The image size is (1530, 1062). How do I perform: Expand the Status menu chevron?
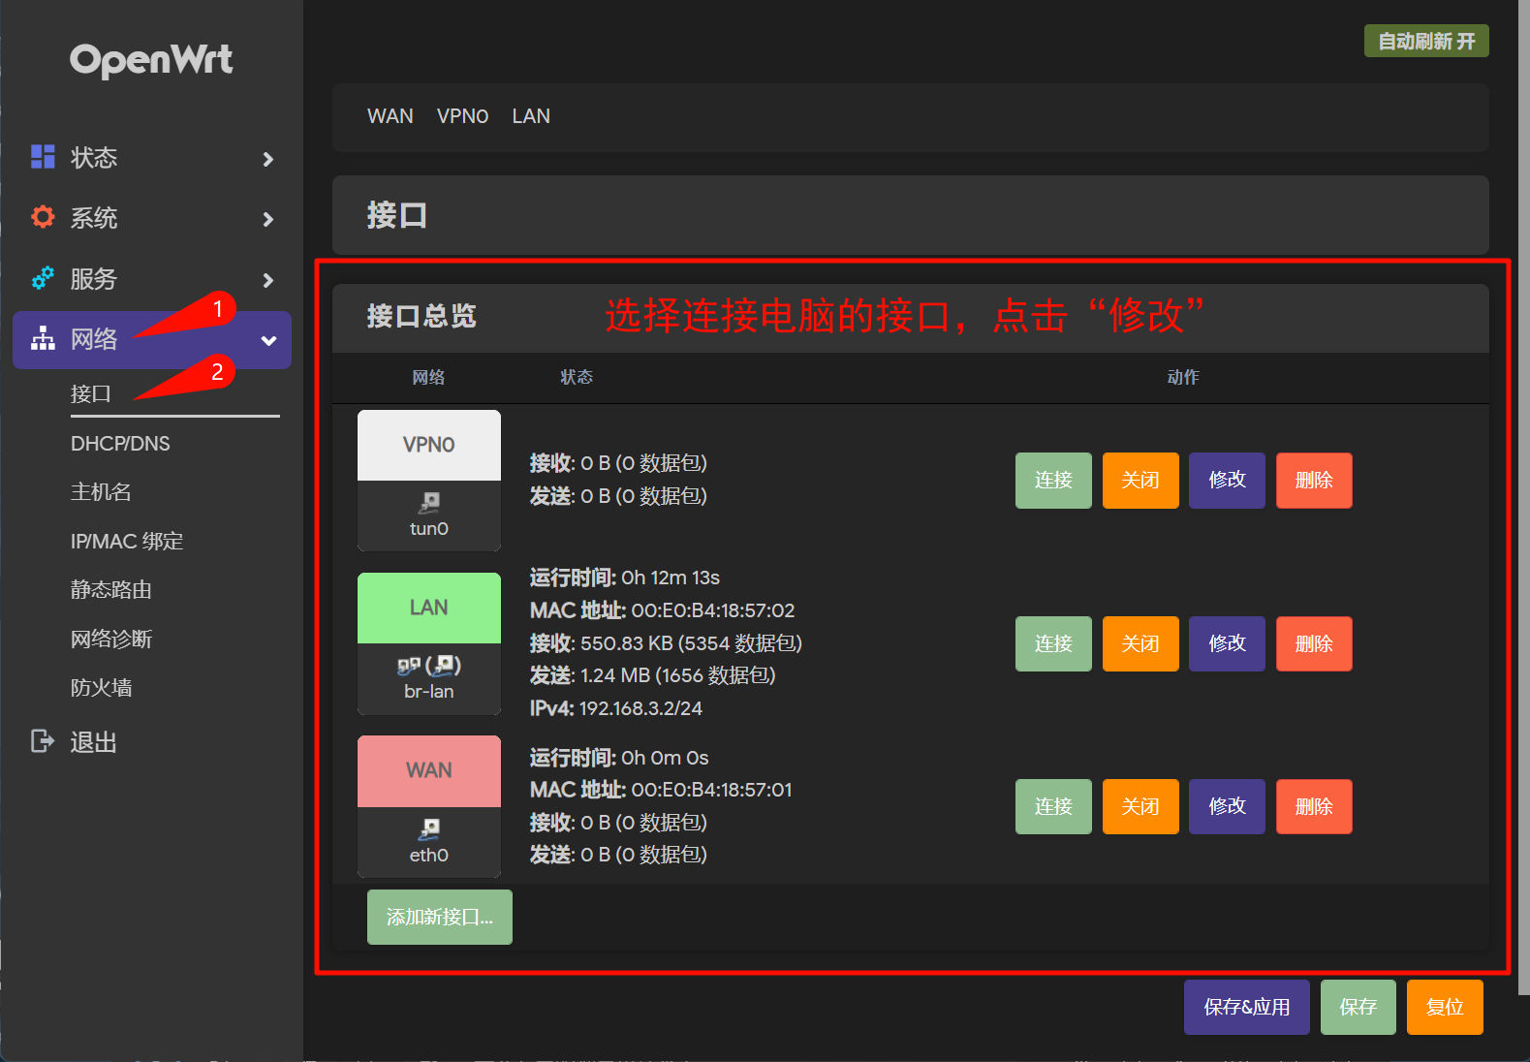[268, 159]
